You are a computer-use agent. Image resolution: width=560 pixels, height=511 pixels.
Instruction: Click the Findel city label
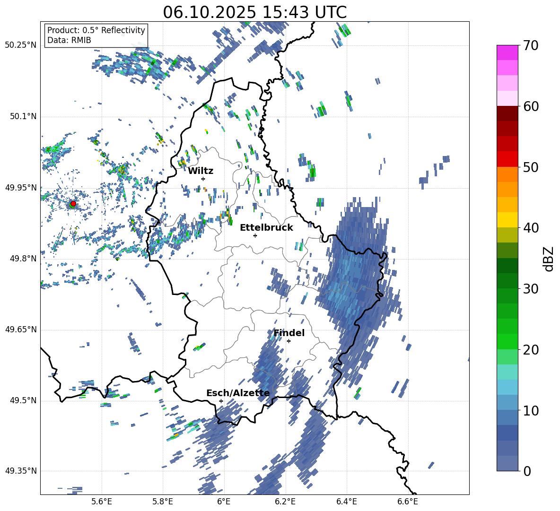point(289,333)
